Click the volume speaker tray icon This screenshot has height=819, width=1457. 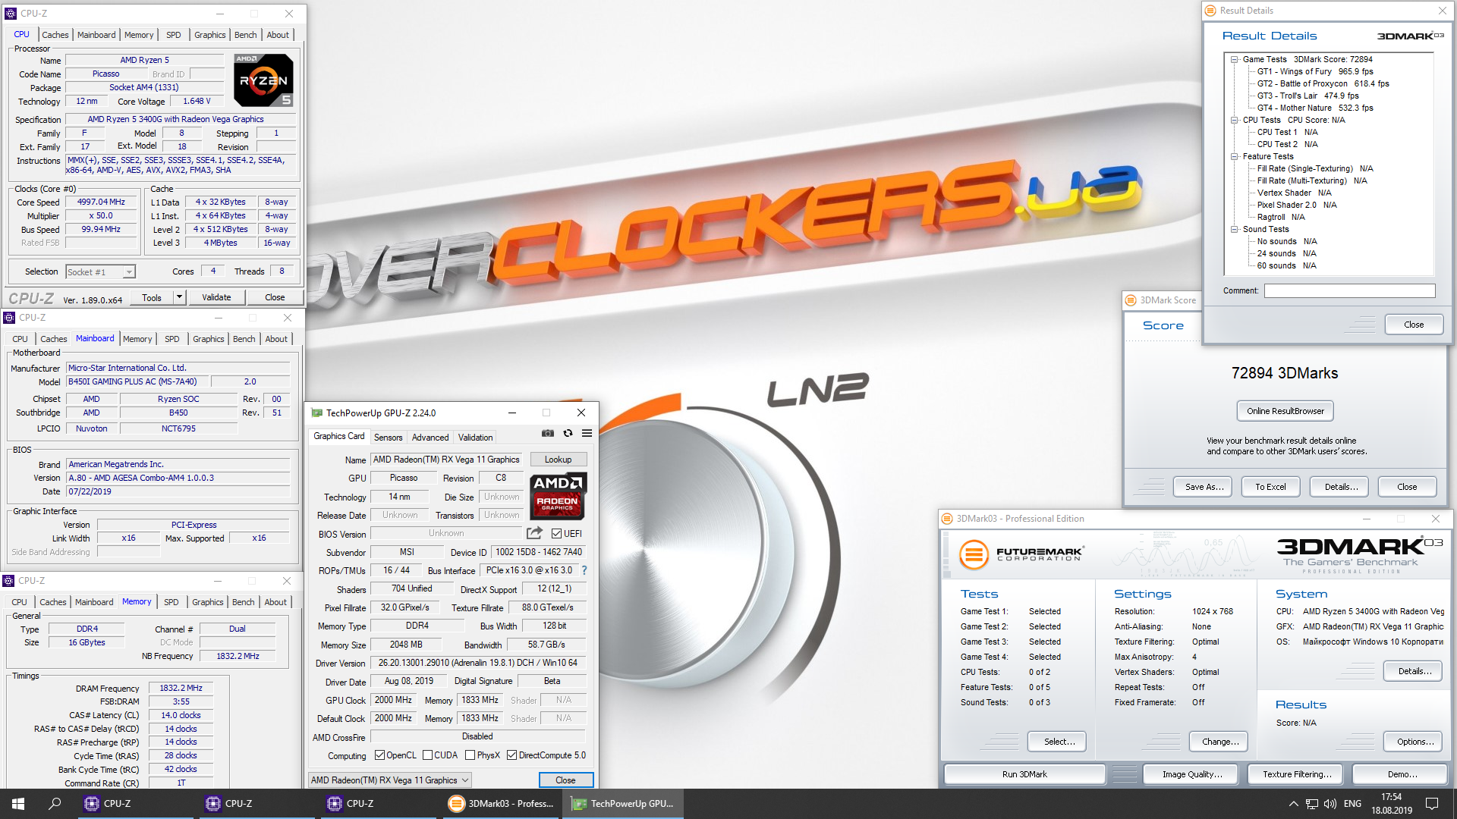[1330, 804]
